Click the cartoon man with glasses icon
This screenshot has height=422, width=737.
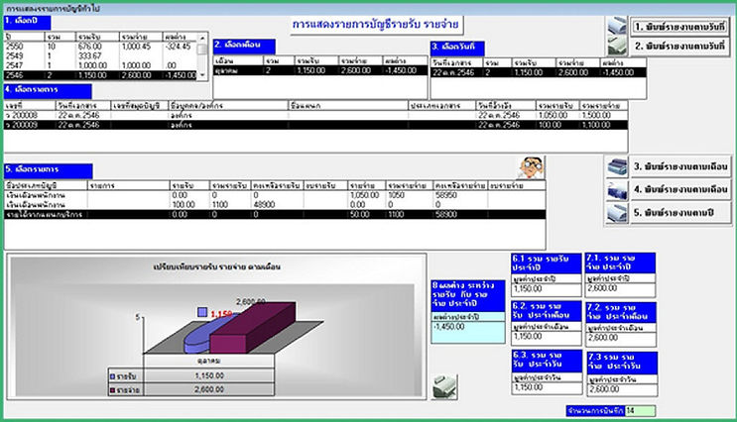pos(531,167)
